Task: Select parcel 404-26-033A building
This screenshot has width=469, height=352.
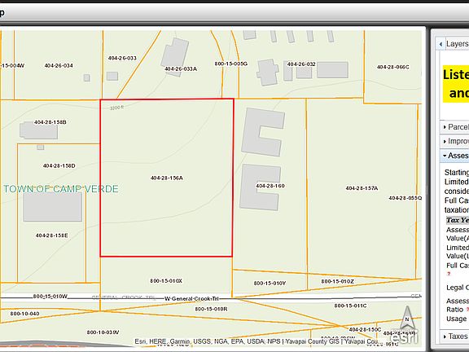Action: pyautogui.click(x=175, y=56)
